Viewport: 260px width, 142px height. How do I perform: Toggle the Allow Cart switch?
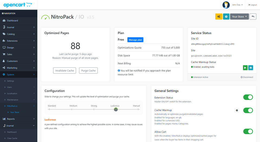[248, 131]
